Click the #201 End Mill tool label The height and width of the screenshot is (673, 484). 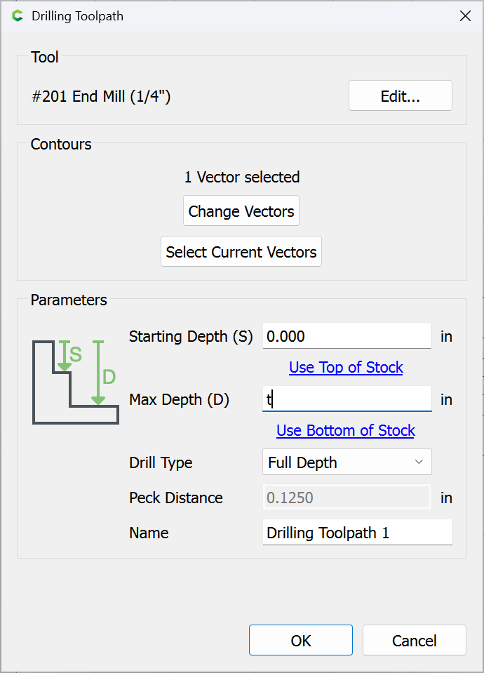(102, 96)
